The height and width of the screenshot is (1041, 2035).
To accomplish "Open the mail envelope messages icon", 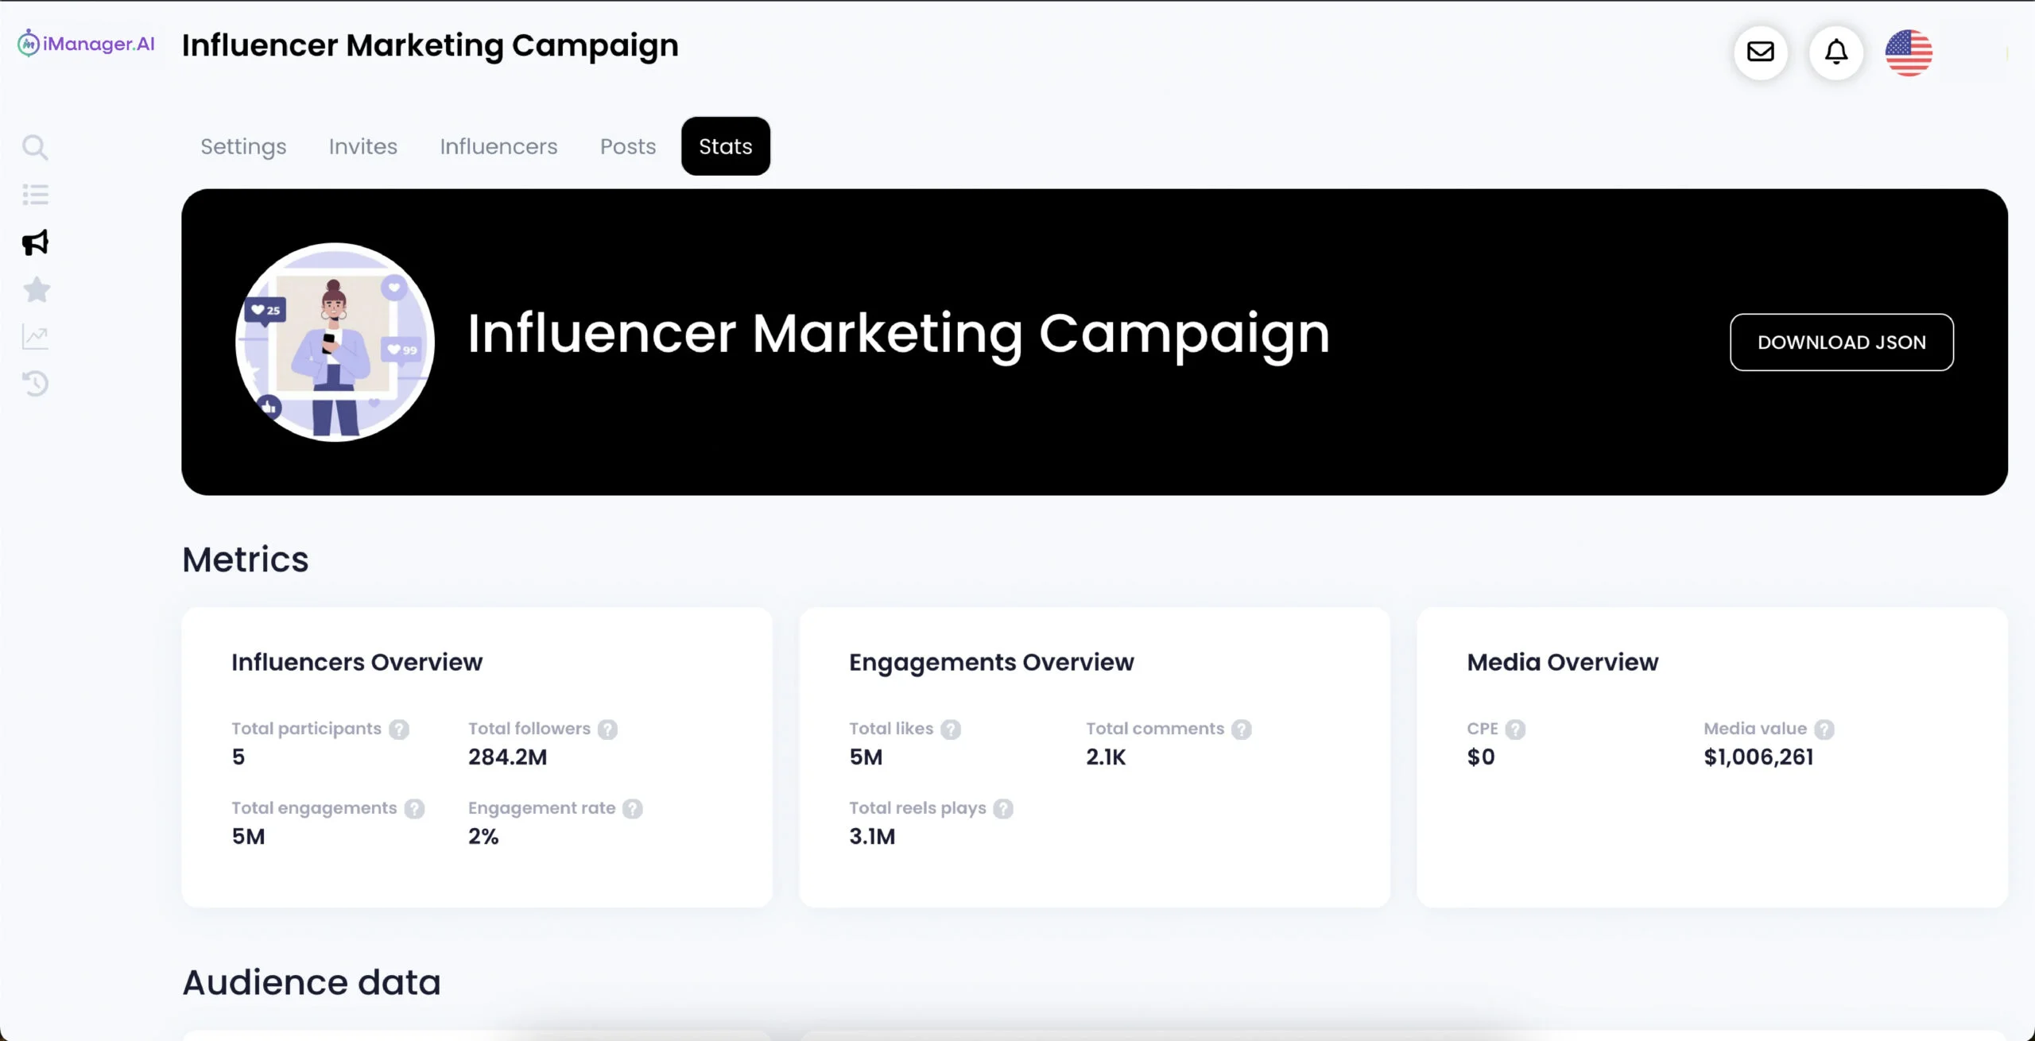I will click(1761, 52).
